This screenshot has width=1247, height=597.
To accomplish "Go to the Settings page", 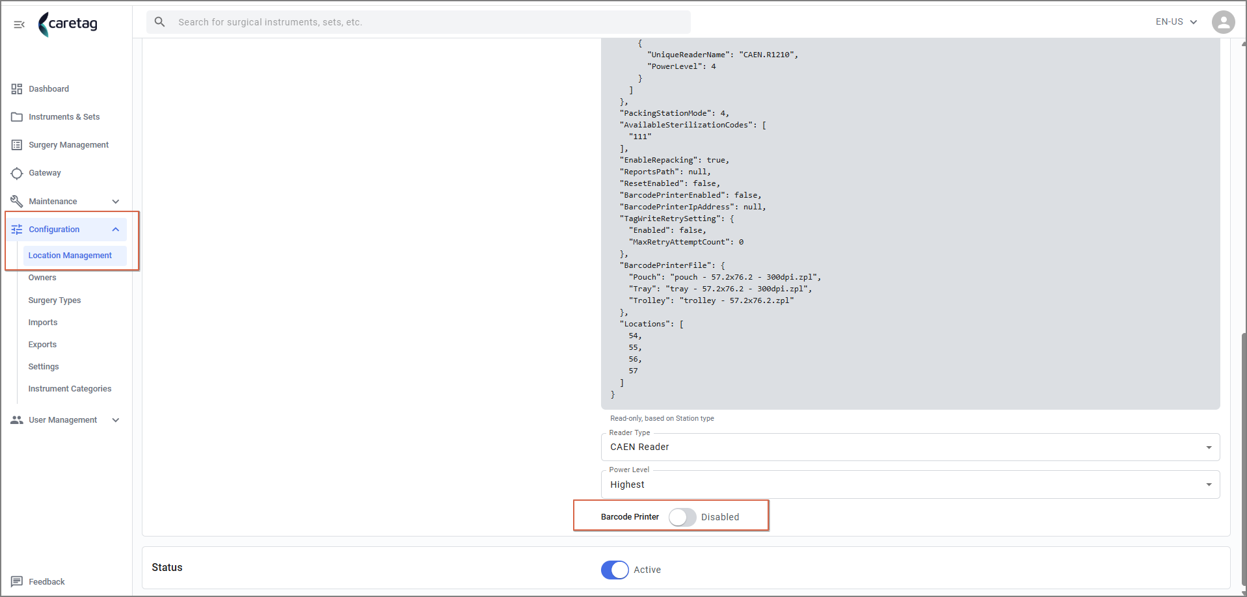I will click(x=44, y=367).
